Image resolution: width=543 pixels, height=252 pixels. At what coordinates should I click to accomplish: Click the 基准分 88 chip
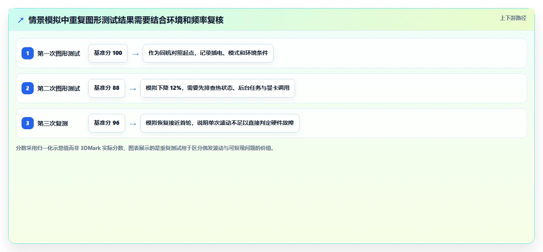pyautogui.click(x=106, y=88)
